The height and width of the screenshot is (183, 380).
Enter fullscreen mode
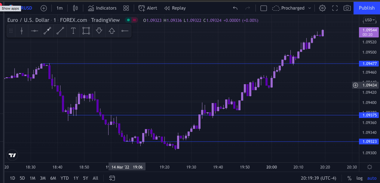click(335, 8)
